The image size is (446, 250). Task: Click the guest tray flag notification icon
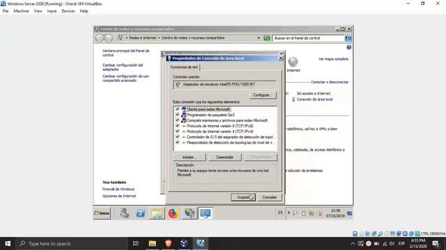click(x=295, y=213)
